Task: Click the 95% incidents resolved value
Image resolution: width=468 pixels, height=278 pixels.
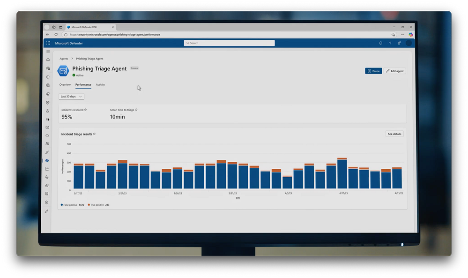Action: pyautogui.click(x=67, y=117)
